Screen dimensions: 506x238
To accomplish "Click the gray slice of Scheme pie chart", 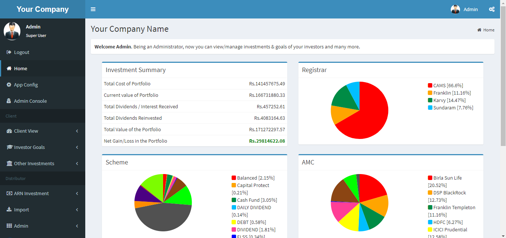I will (163, 218).
